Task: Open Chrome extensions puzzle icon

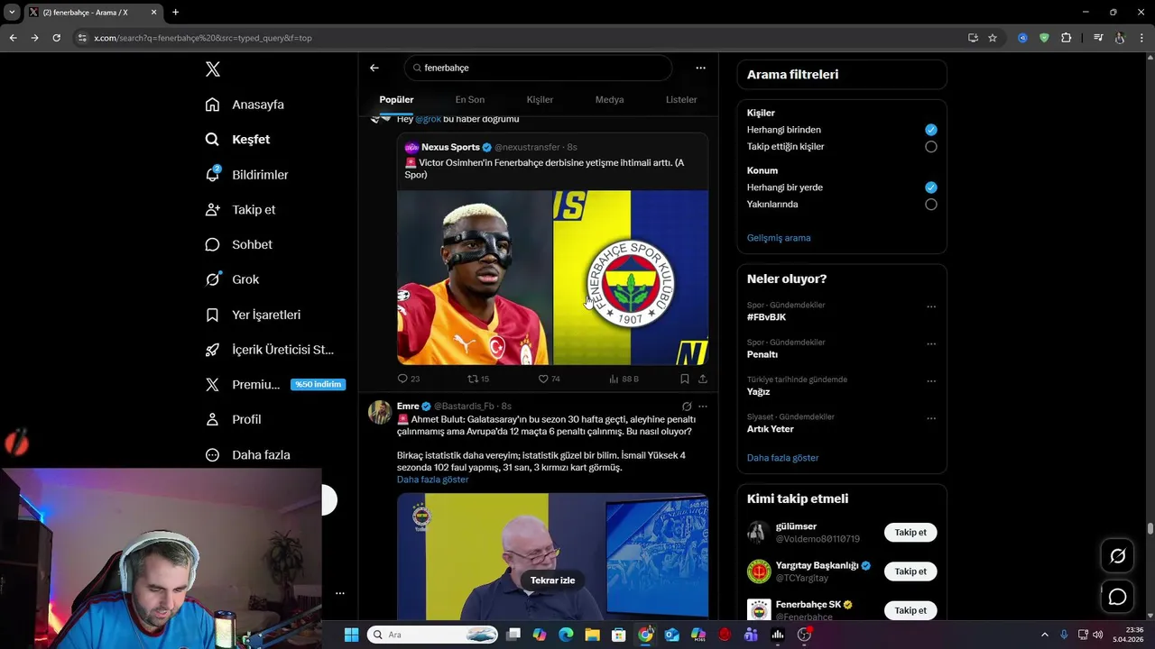Action: pyautogui.click(x=1066, y=38)
